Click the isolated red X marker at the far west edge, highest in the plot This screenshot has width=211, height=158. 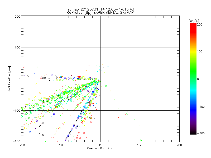24,67
